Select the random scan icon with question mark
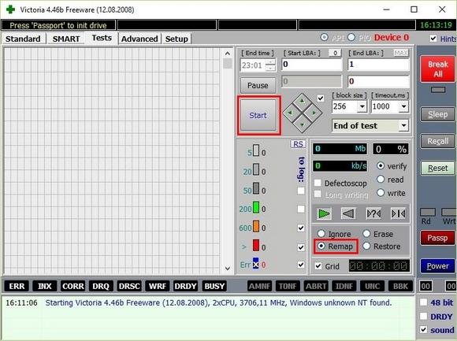The width and height of the screenshot is (457, 341). pos(373,213)
